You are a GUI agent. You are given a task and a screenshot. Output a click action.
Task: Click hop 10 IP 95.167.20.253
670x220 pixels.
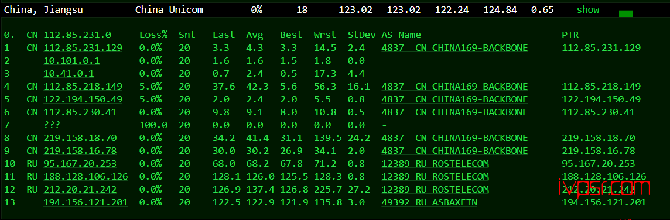(80, 164)
